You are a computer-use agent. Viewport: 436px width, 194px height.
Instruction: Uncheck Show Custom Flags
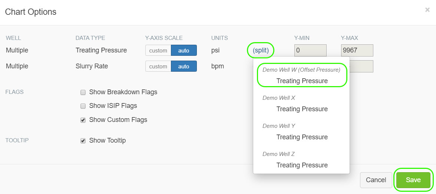click(x=83, y=120)
